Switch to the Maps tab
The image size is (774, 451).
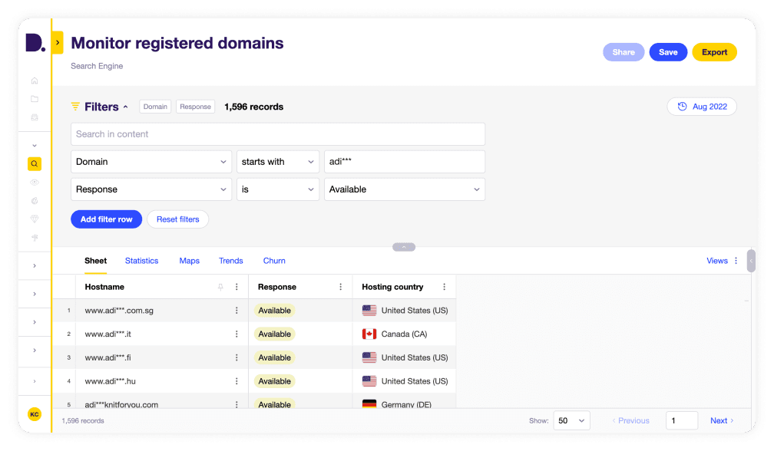point(189,261)
